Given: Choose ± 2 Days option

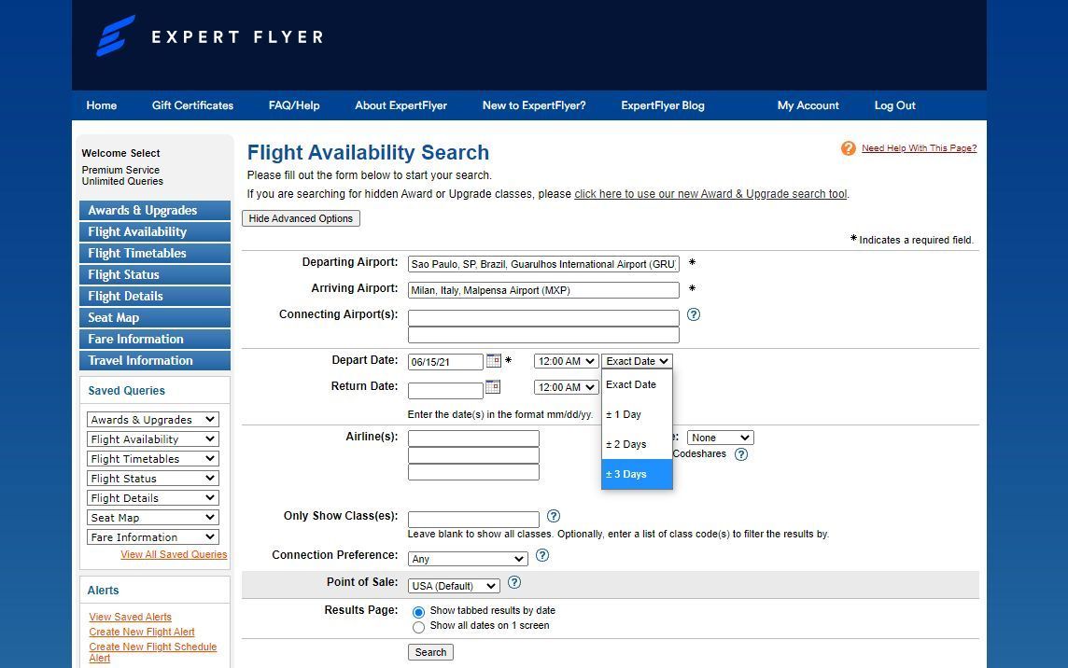Looking at the screenshot, I should pyautogui.click(x=637, y=445).
